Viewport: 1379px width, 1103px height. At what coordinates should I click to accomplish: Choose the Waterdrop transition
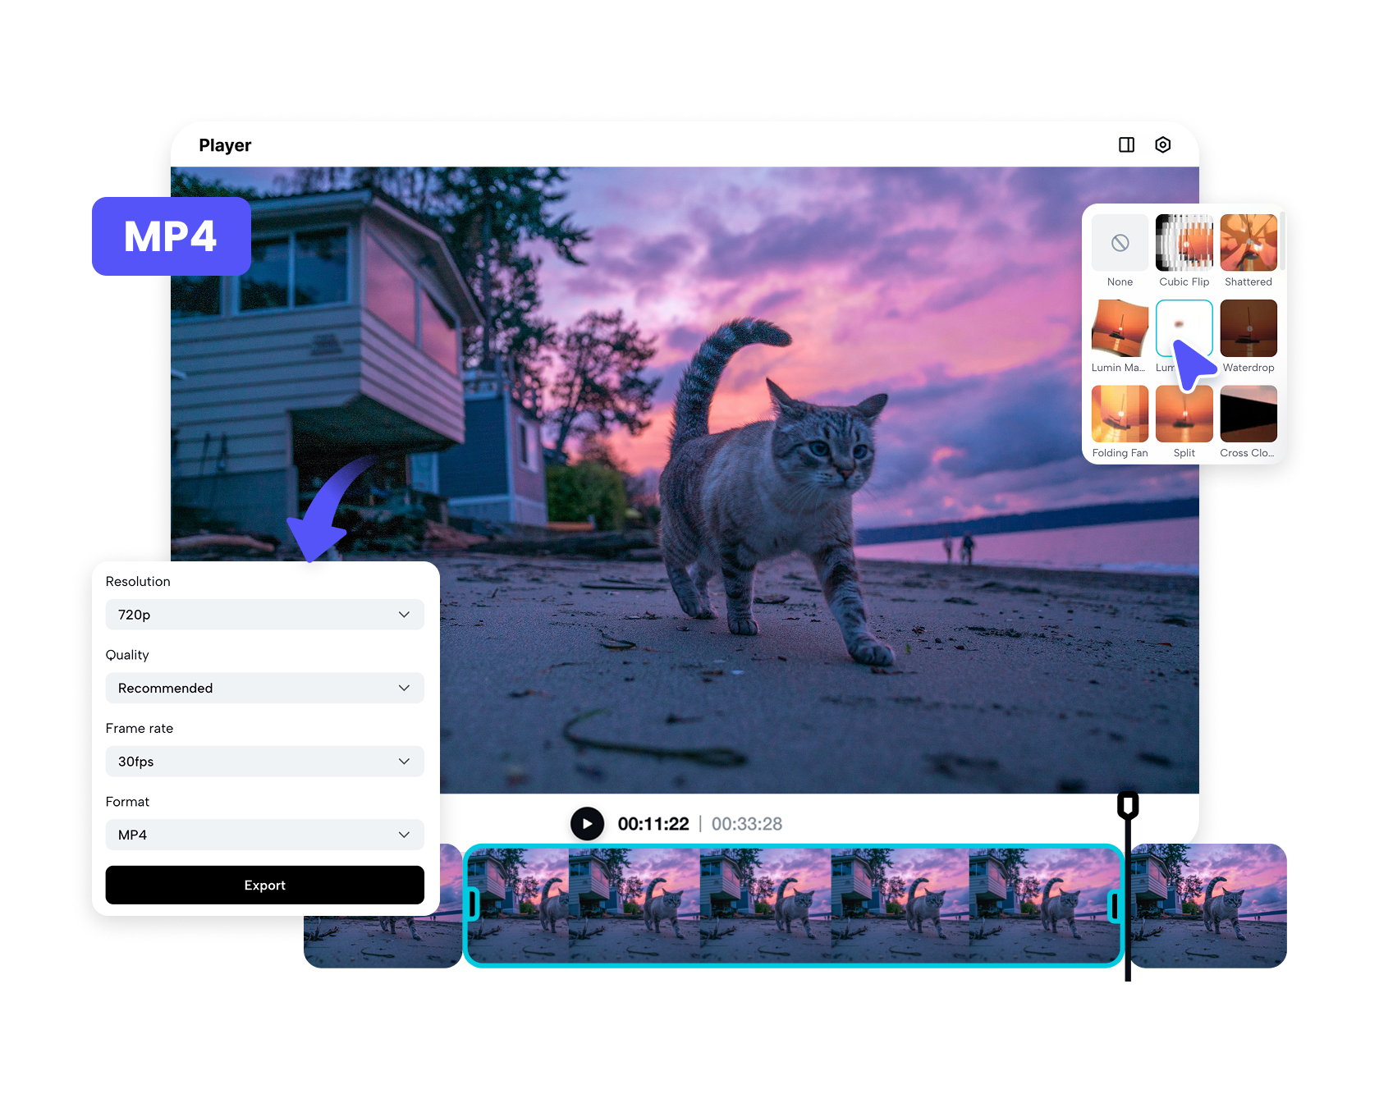[x=1248, y=329]
